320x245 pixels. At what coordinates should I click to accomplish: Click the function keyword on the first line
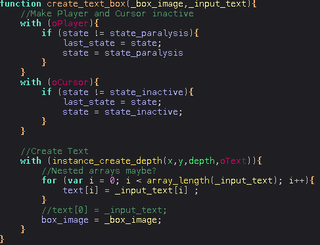pyautogui.click(x=20, y=4)
